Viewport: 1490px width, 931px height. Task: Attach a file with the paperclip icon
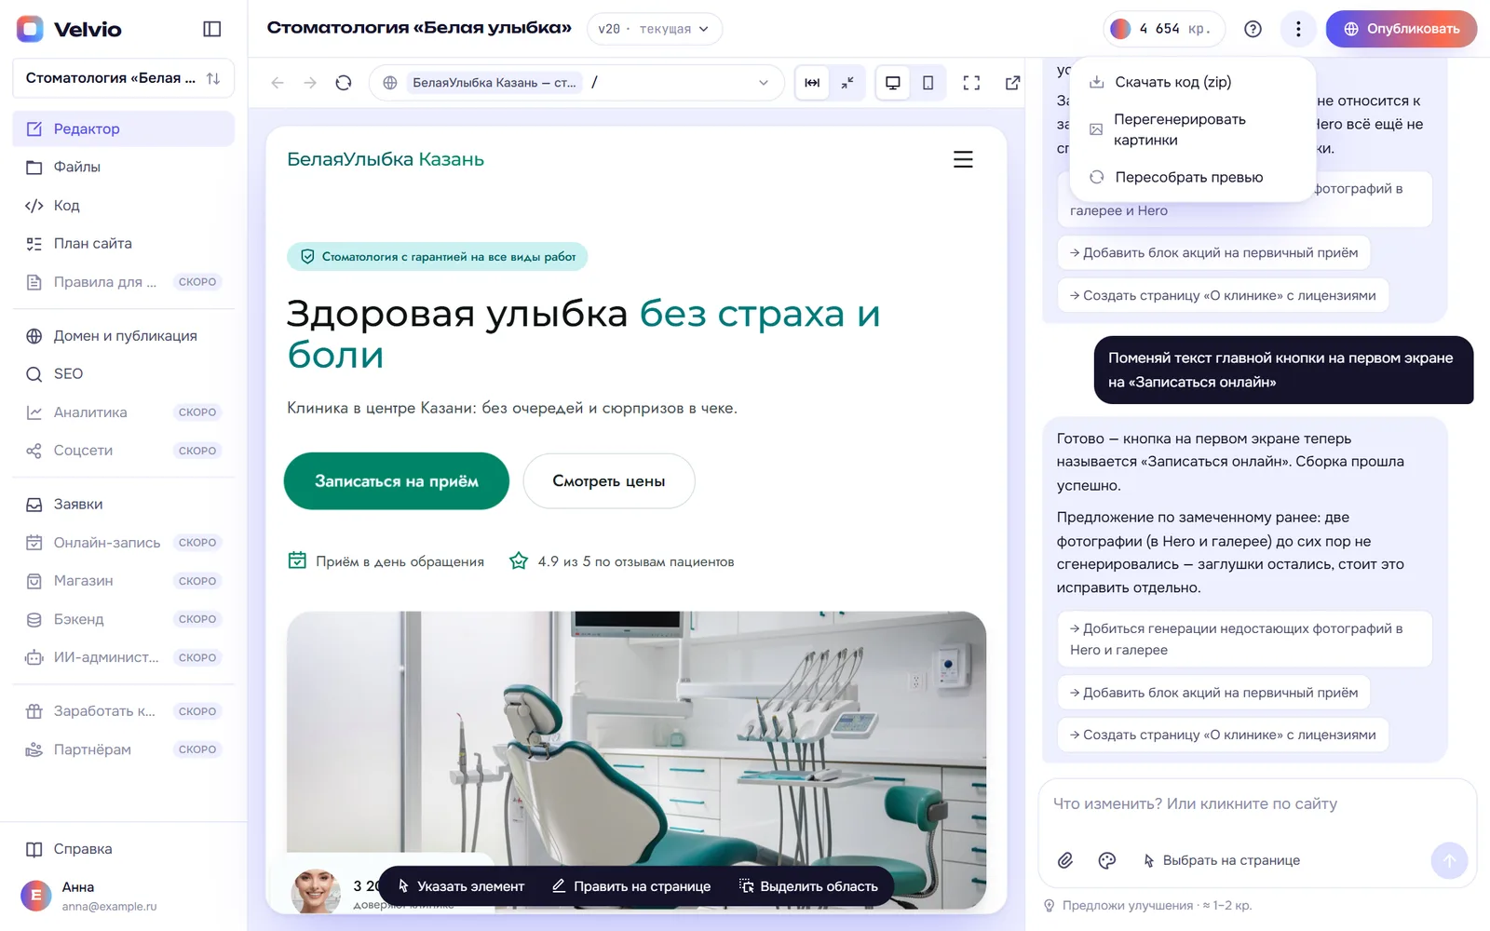pos(1065,860)
